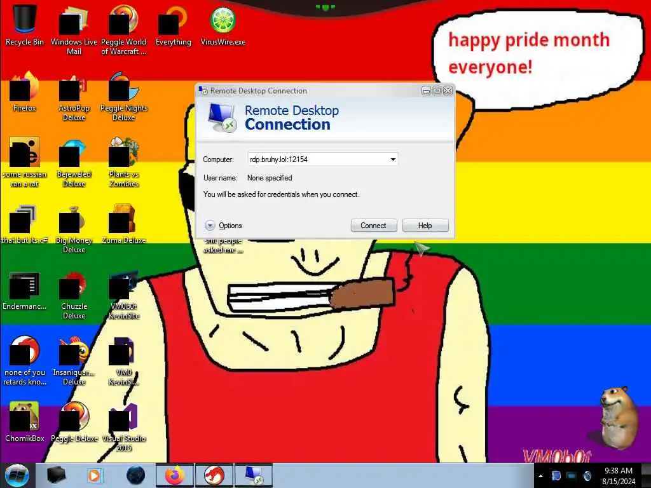Open network icon in system tray
The width and height of the screenshot is (651, 488).
coord(572,476)
